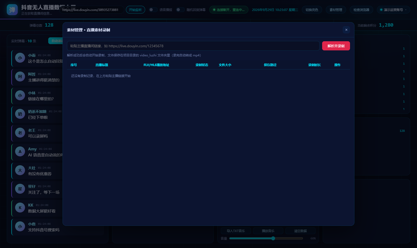Click 阿哲's avatar icon
Viewport: 417px width, 248px height.
(20, 77)
